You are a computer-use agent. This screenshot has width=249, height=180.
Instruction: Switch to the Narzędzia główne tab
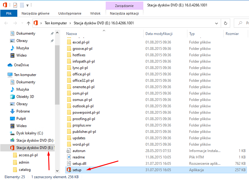36,13
